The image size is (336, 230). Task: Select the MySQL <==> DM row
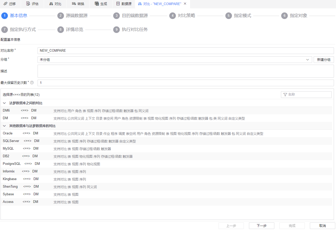pos(166,149)
